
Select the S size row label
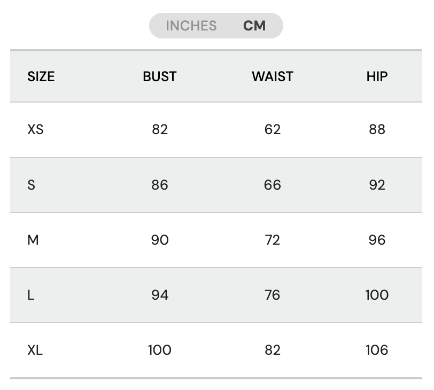(x=31, y=185)
